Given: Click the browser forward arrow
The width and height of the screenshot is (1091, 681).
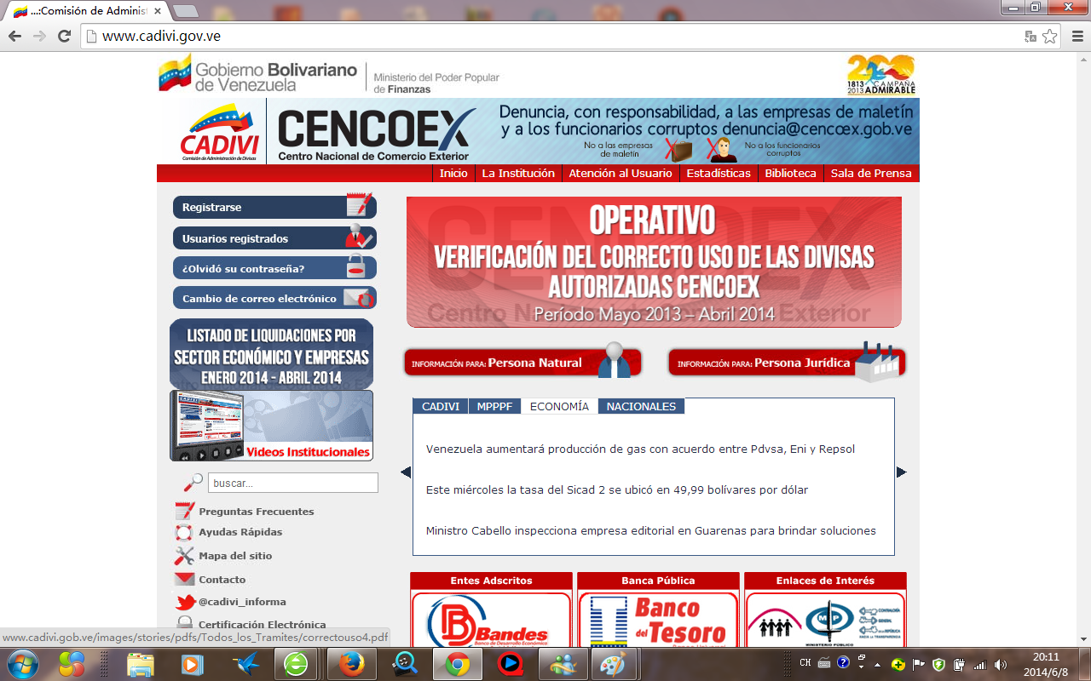Looking at the screenshot, I should [39, 37].
